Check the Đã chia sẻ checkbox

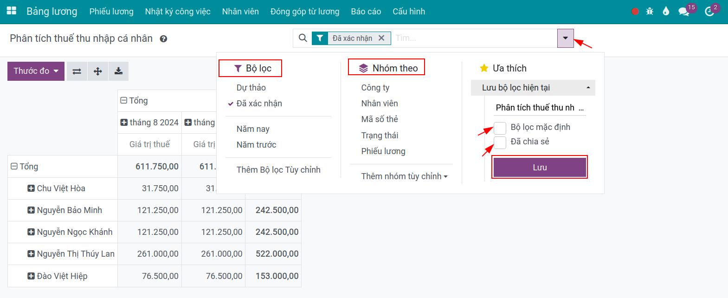coord(500,143)
